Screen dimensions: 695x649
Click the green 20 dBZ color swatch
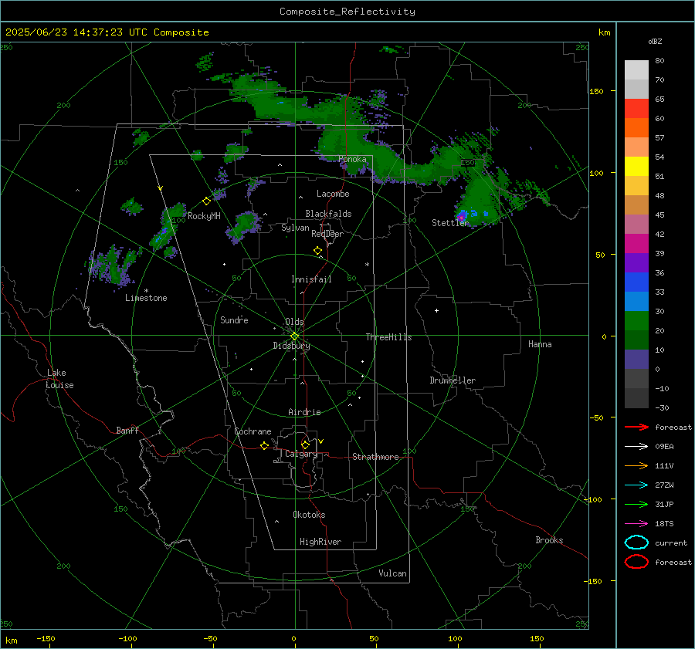(x=636, y=320)
